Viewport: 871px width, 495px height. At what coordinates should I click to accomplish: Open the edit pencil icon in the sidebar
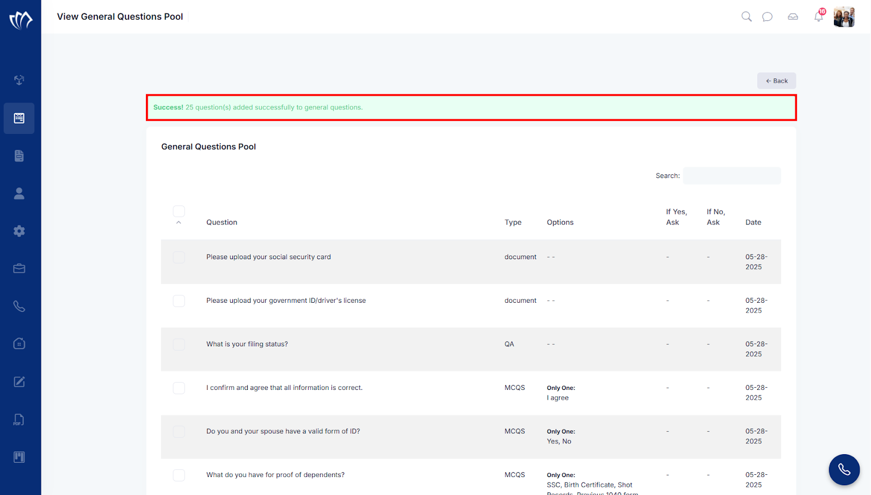[x=19, y=382]
